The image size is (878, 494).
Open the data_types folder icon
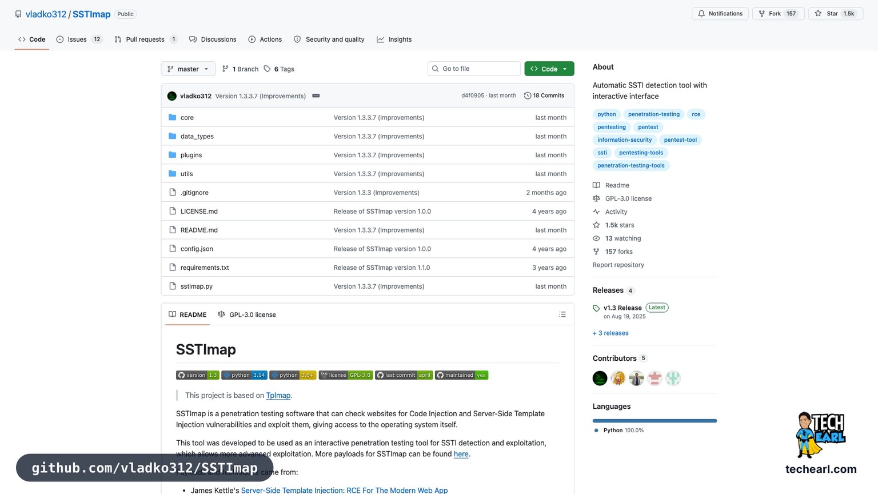click(x=172, y=136)
